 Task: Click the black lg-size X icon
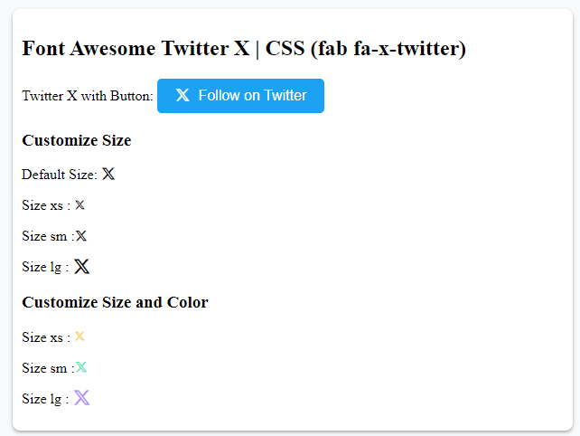coord(81,267)
